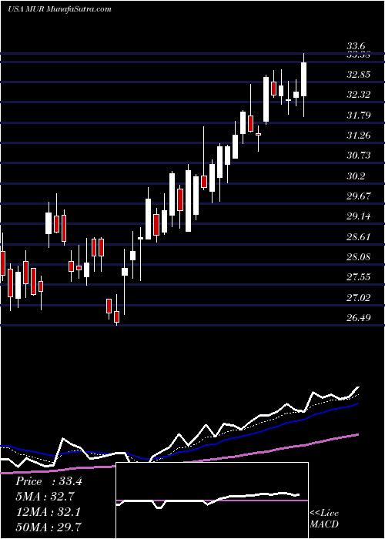Viewport: 385px width, 539px height.
Task: Click the 31.26 price axis label
Action: point(359,136)
